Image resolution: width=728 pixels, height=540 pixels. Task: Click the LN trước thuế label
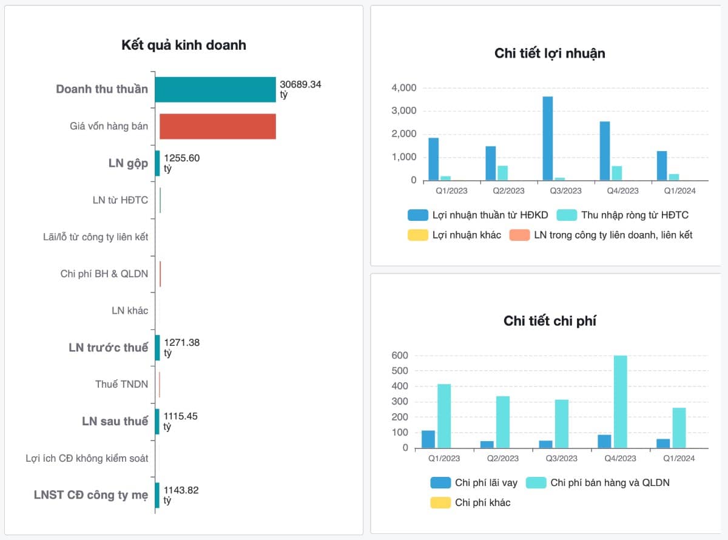(x=109, y=348)
